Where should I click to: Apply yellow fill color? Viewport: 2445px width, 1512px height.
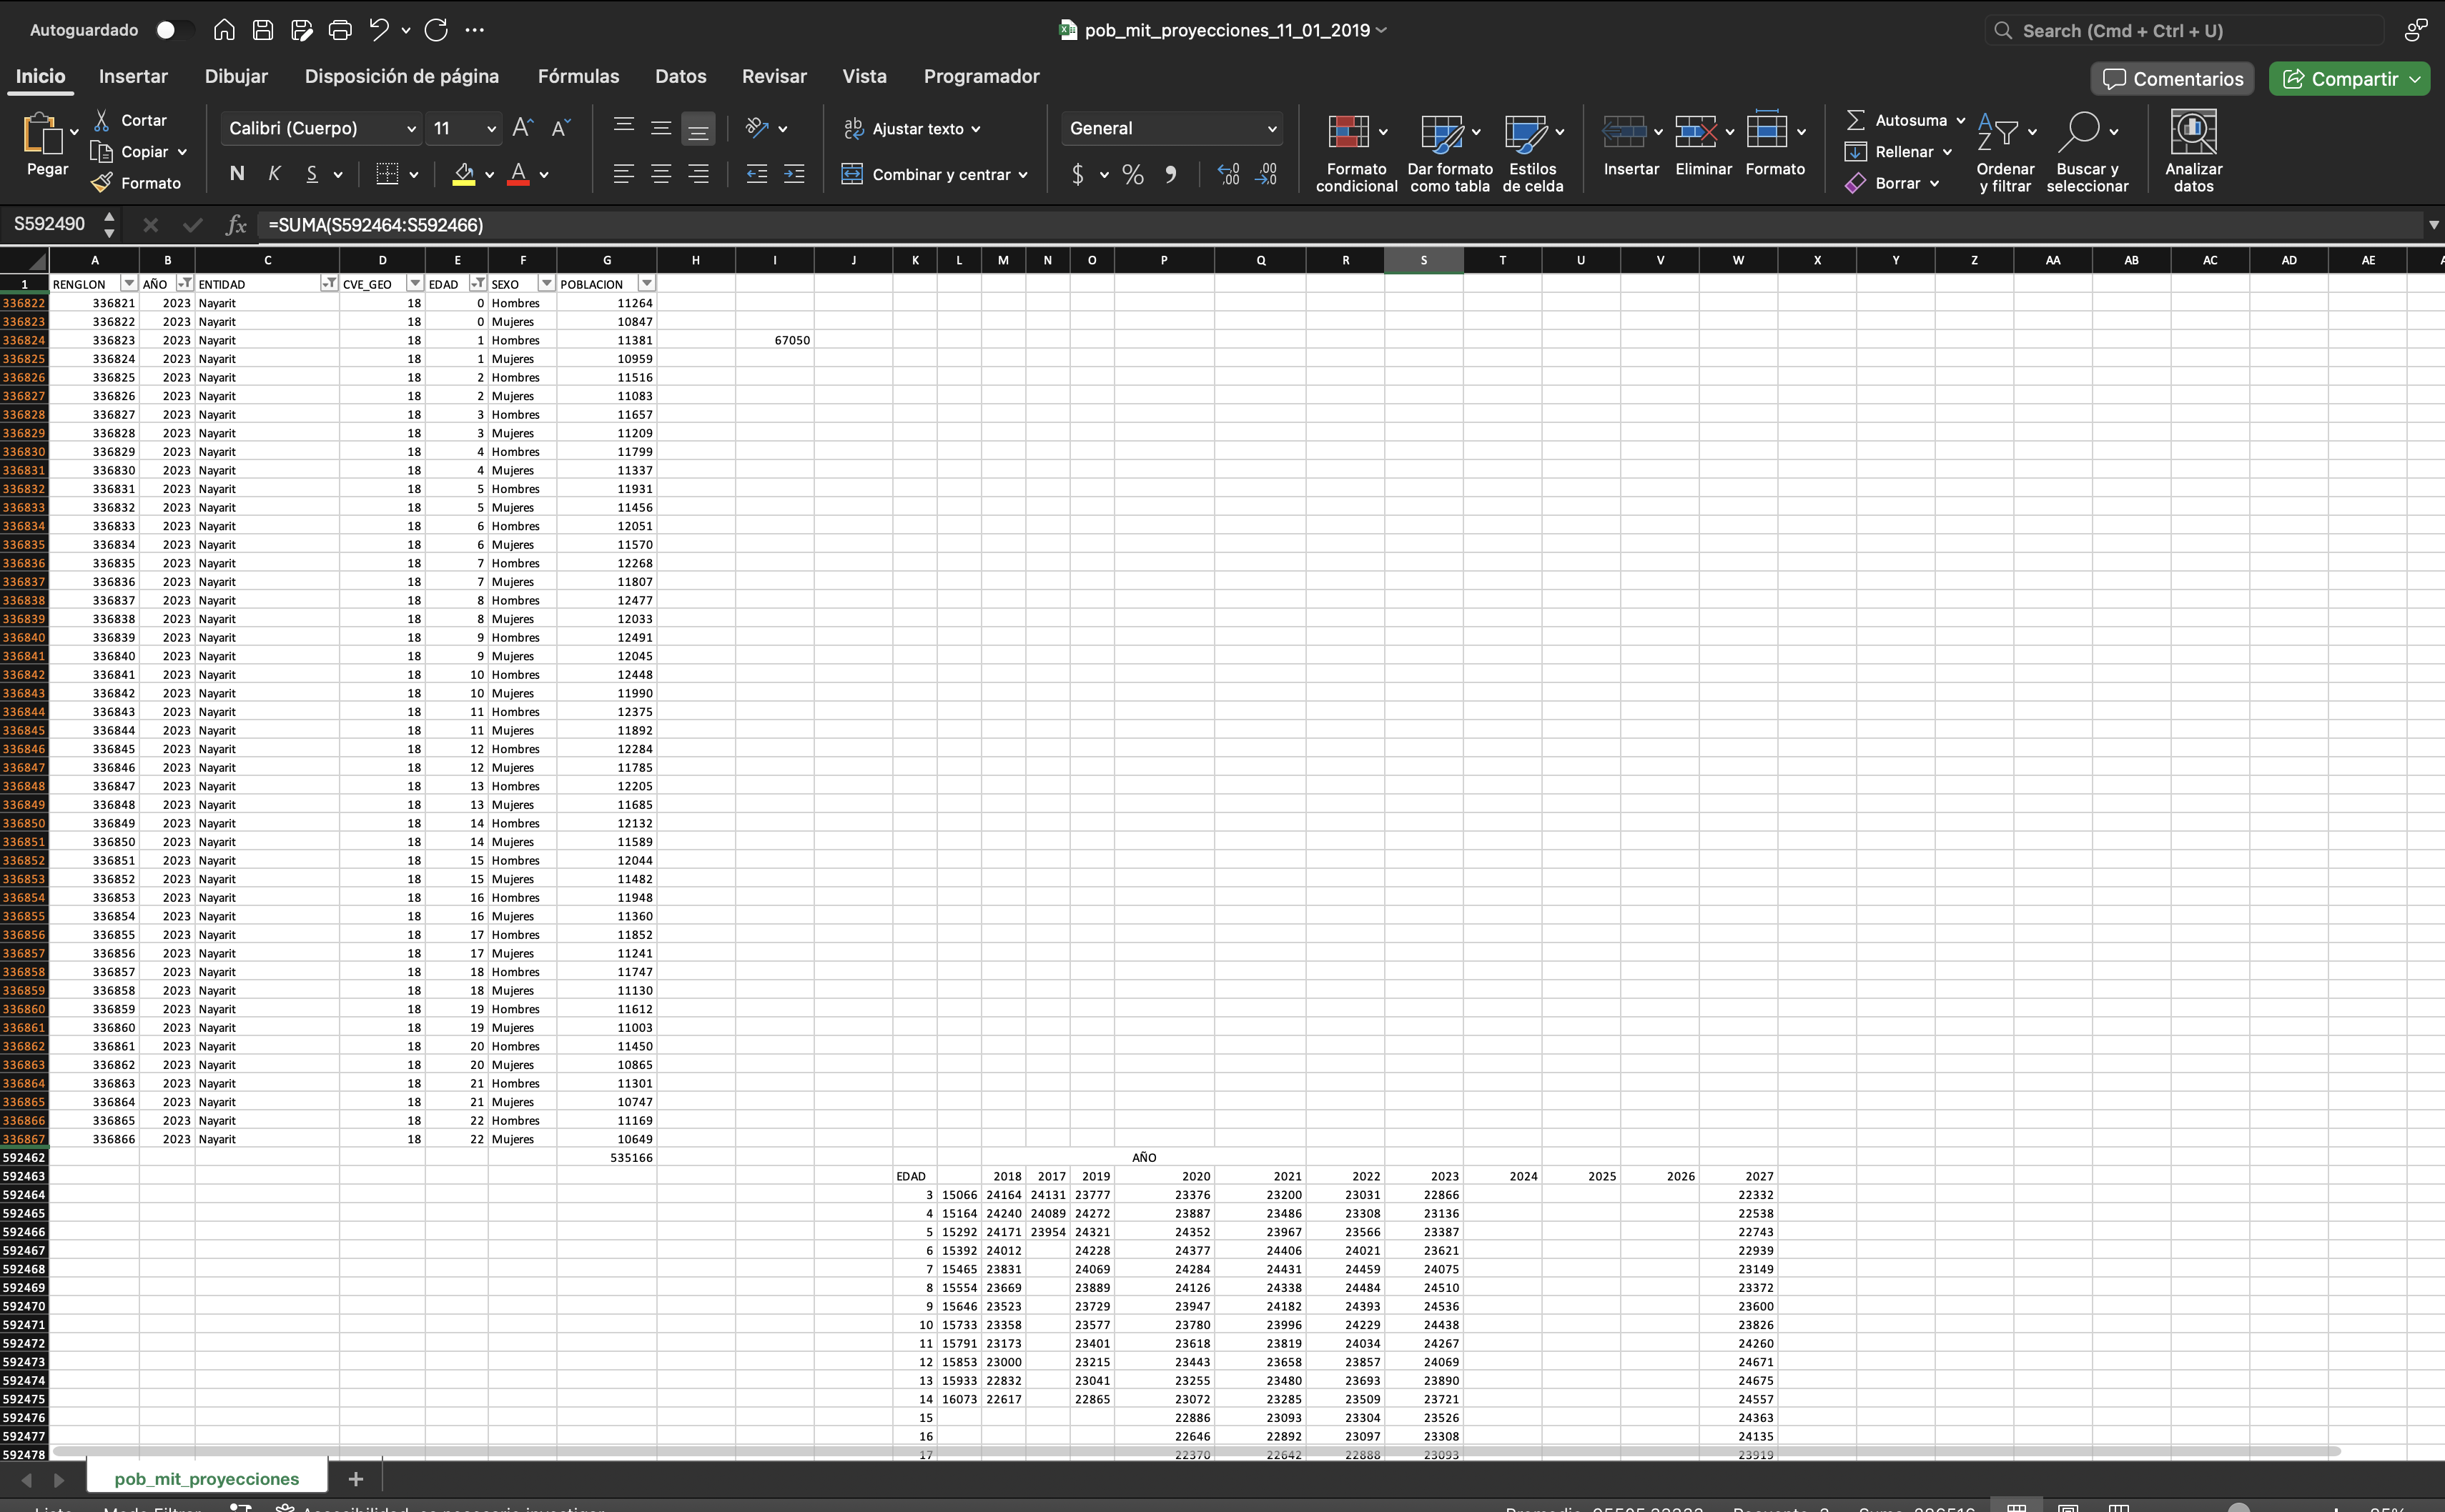(x=464, y=174)
